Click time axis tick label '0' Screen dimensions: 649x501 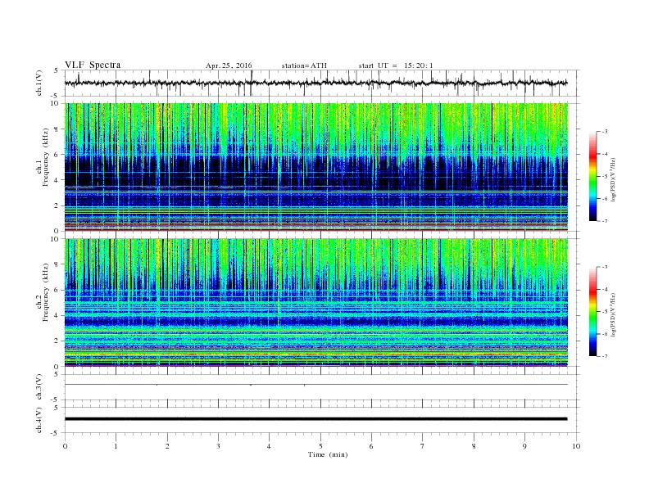point(65,446)
